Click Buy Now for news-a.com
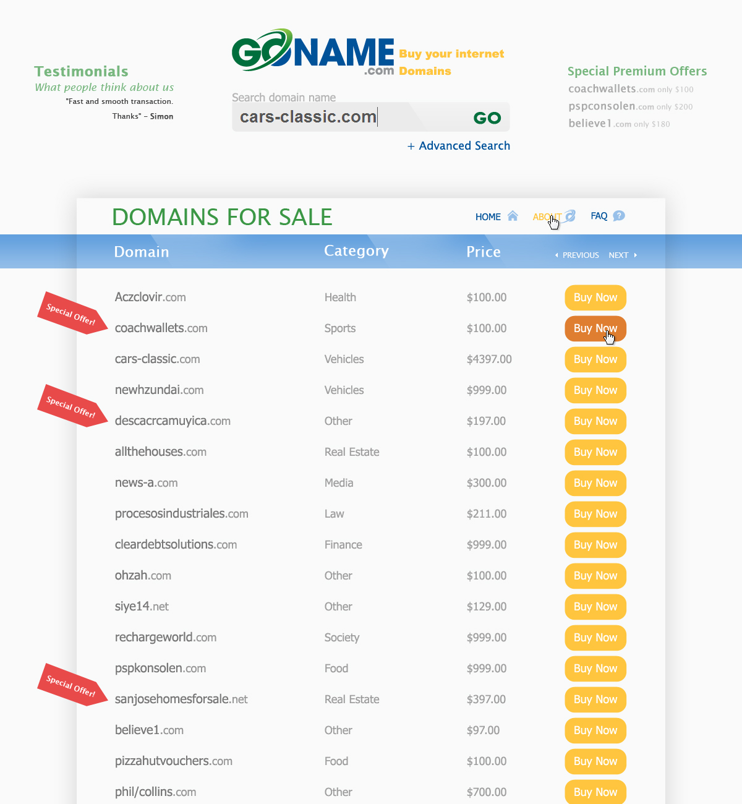Image resolution: width=742 pixels, height=804 pixels. tap(595, 483)
